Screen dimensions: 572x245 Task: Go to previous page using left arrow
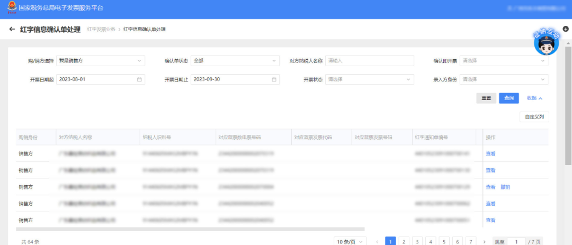(x=377, y=242)
